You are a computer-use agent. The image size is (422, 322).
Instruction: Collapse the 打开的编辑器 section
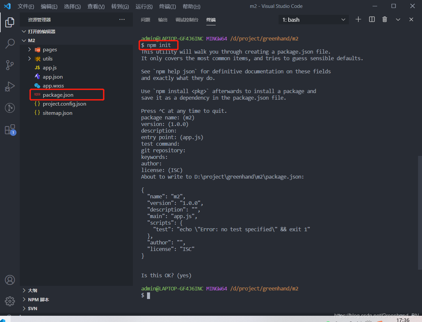coord(24,32)
